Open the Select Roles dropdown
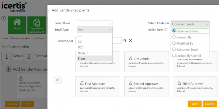This screenshot has width=219, height=109. 95,24
